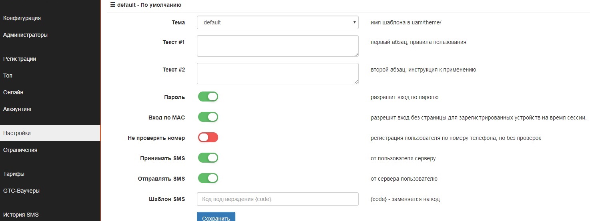The height and width of the screenshot is (221, 590).
Task: Show the Онлайн page
Action: 13,92
